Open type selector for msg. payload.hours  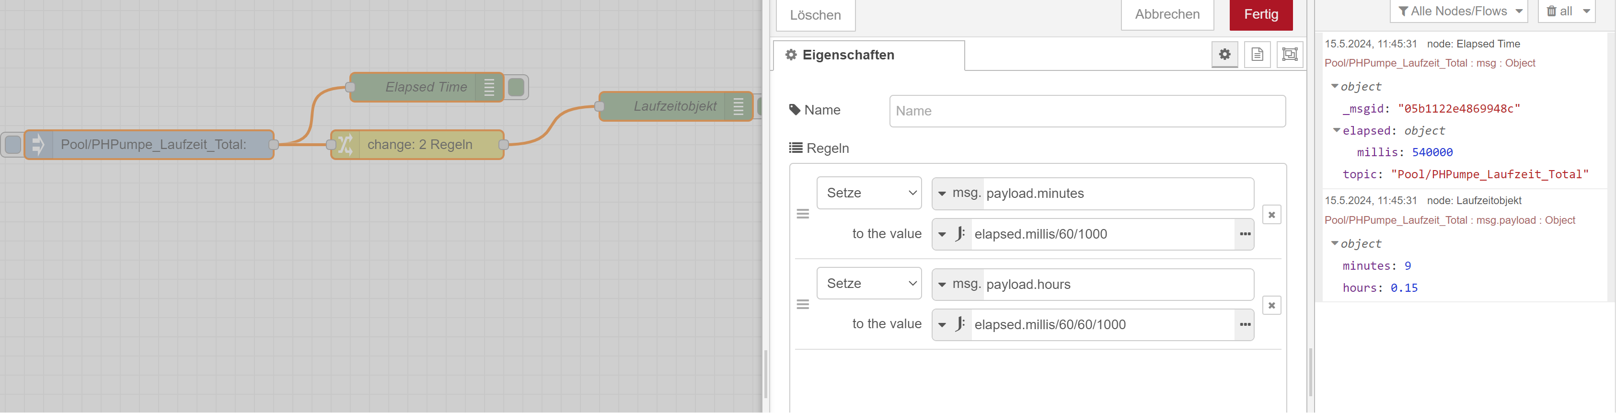tap(942, 285)
